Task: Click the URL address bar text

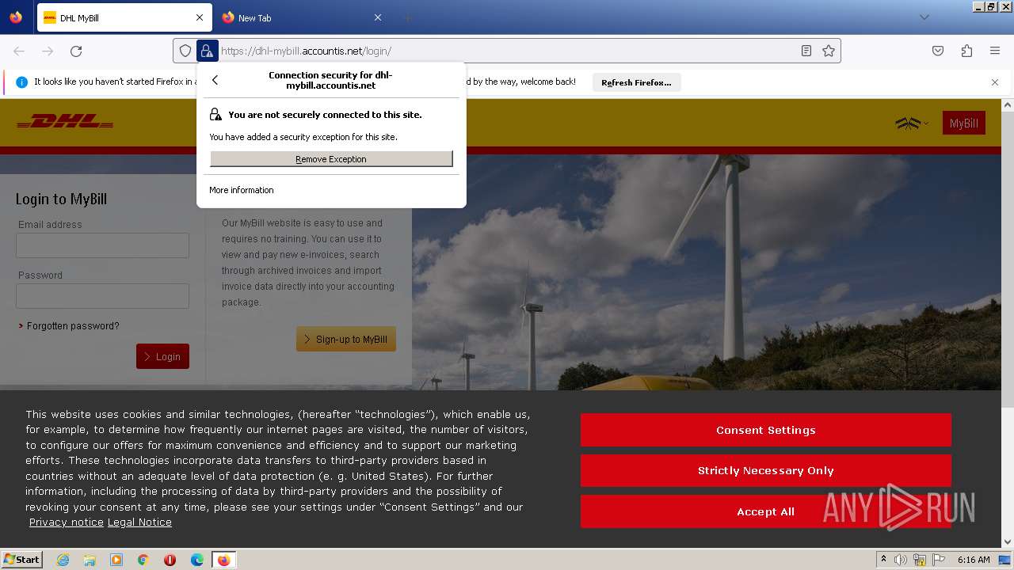Action: coord(306,51)
